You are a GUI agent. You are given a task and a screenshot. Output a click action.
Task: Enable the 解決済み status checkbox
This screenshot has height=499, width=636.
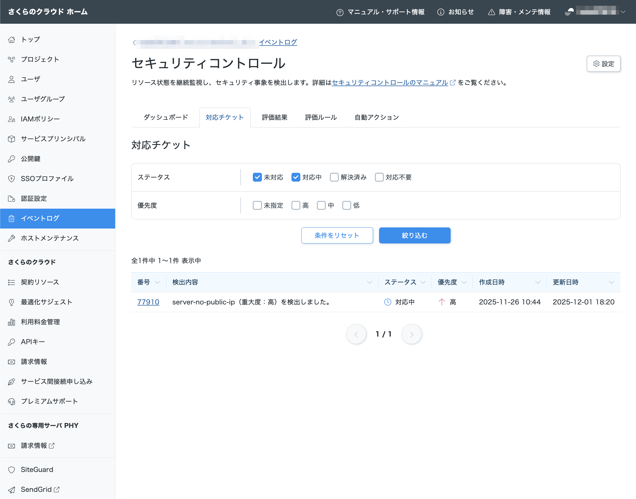(334, 177)
